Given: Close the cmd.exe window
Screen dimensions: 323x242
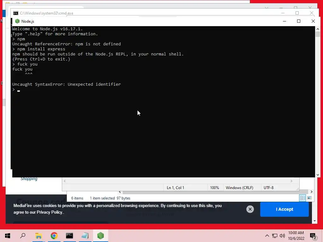Looking at the screenshot, I should [311, 13].
